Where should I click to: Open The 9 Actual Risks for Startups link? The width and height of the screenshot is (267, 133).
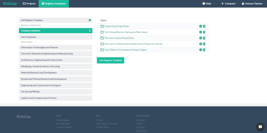(126, 32)
